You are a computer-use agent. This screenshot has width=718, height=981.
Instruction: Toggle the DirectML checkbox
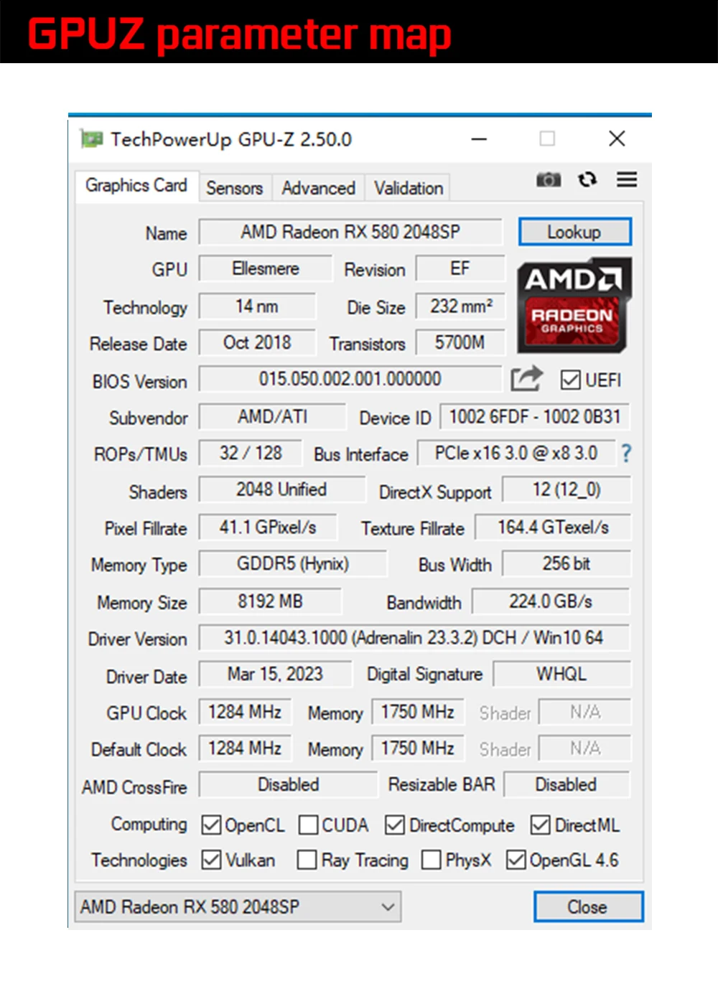click(x=540, y=825)
